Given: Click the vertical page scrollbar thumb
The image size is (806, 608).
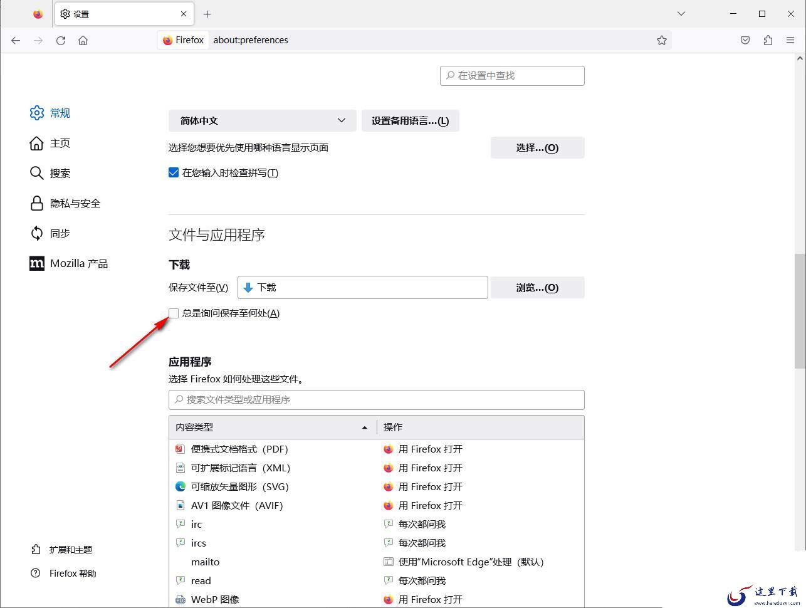Looking at the screenshot, I should [x=800, y=311].
